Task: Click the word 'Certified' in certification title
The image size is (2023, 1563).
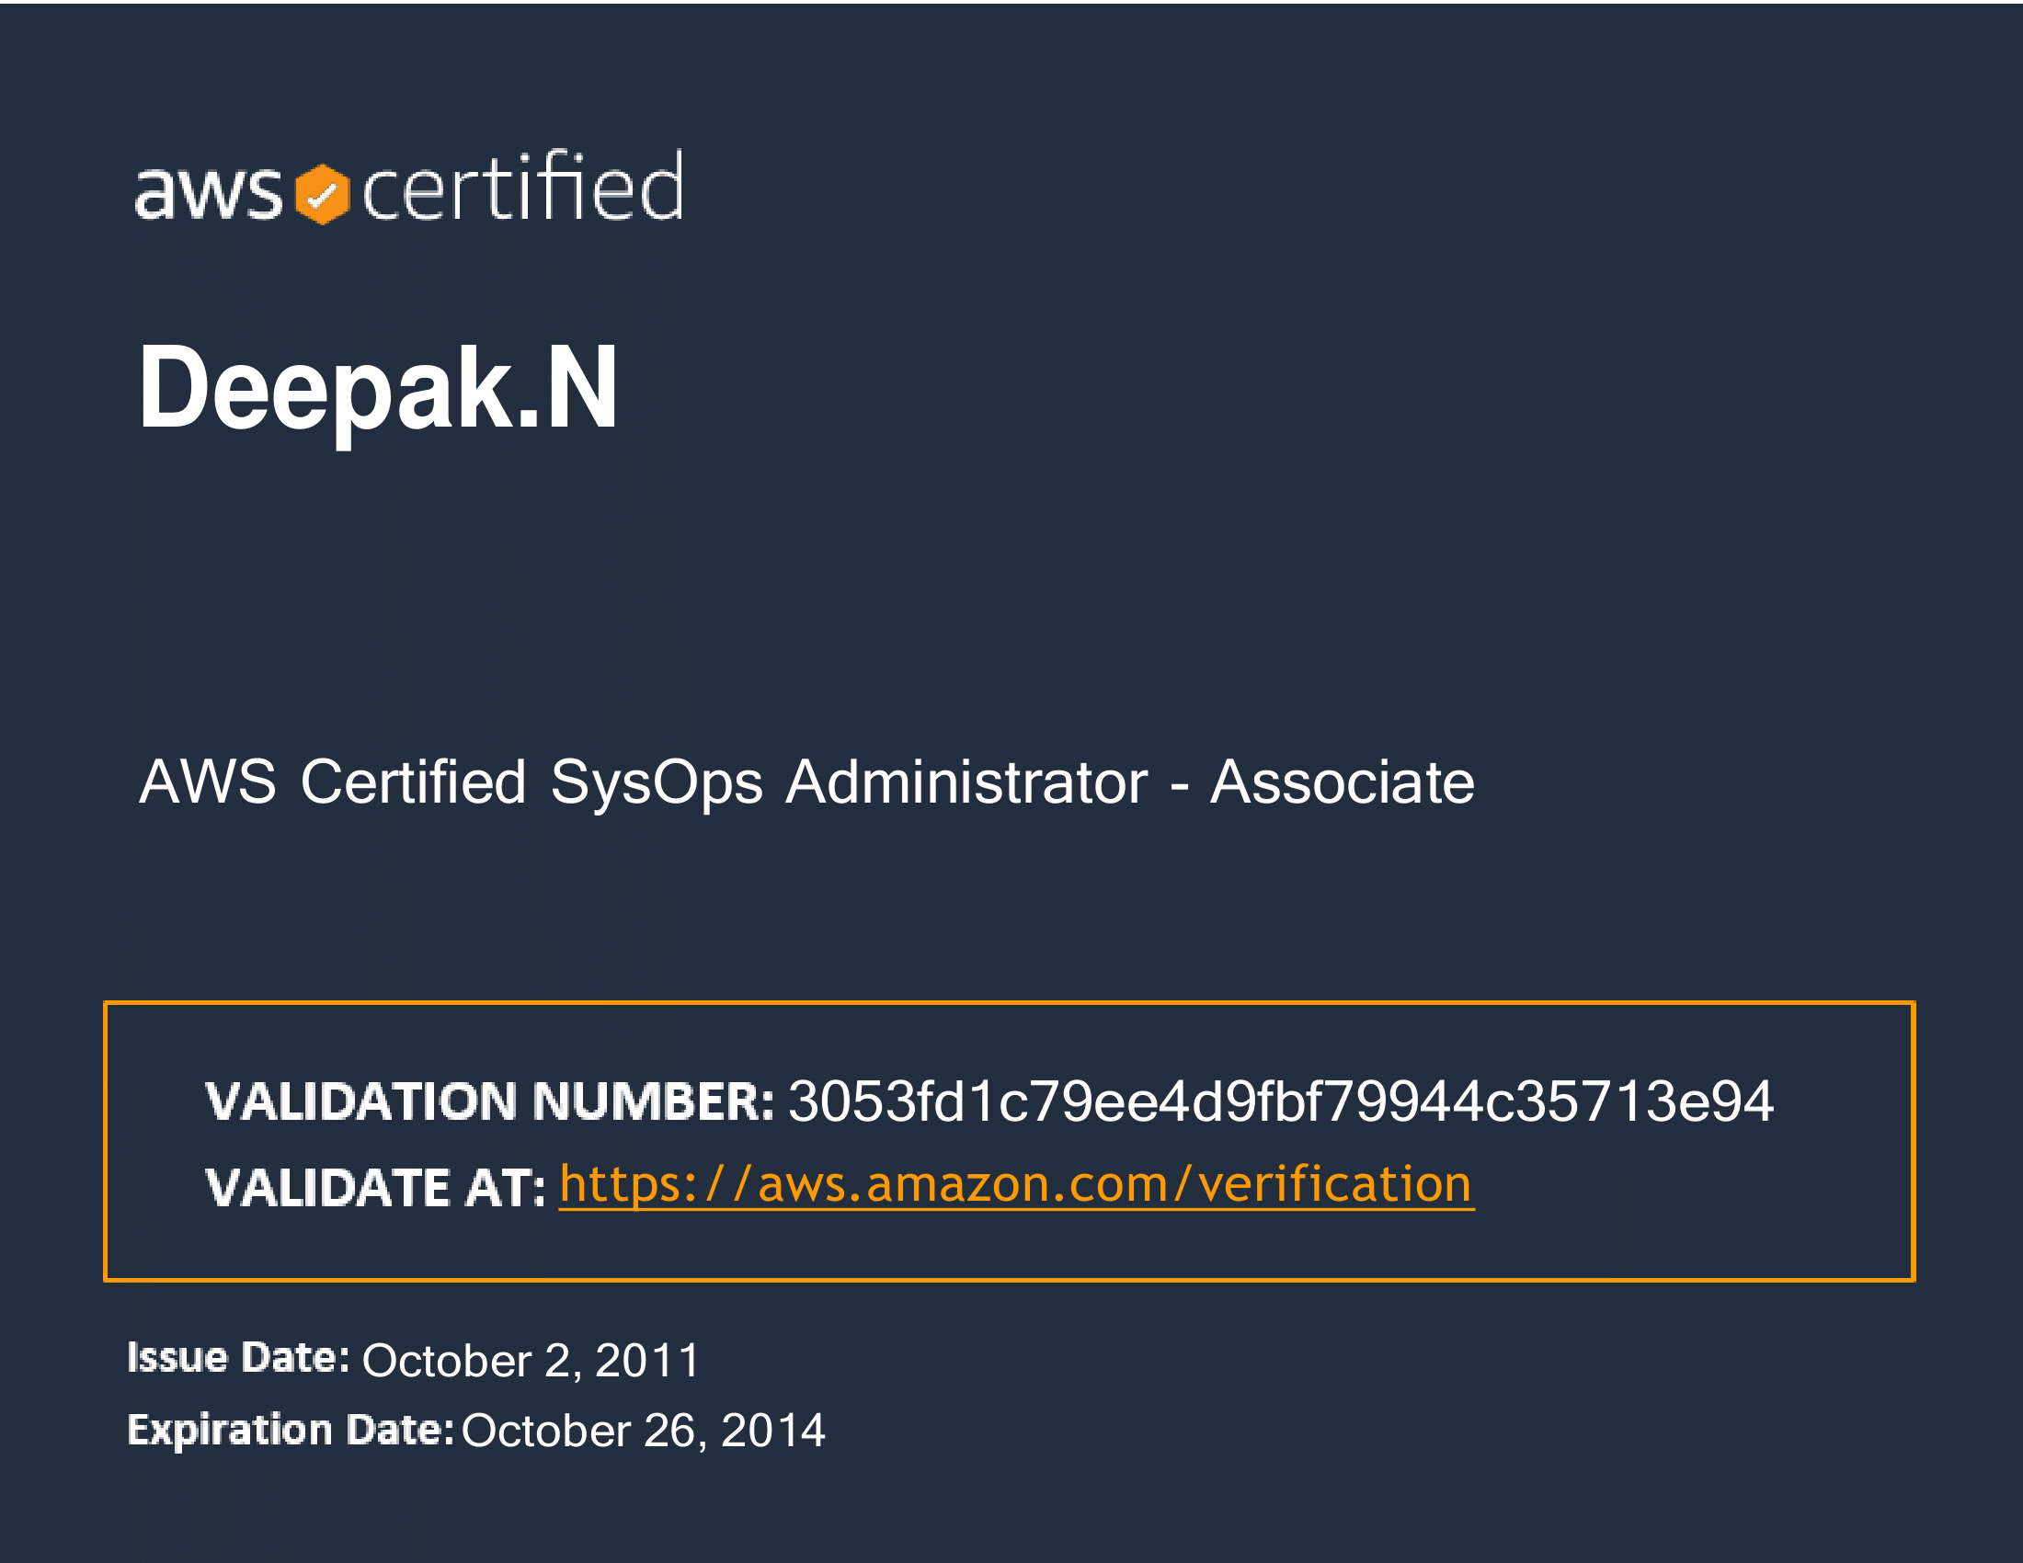Action: point(413,782)
